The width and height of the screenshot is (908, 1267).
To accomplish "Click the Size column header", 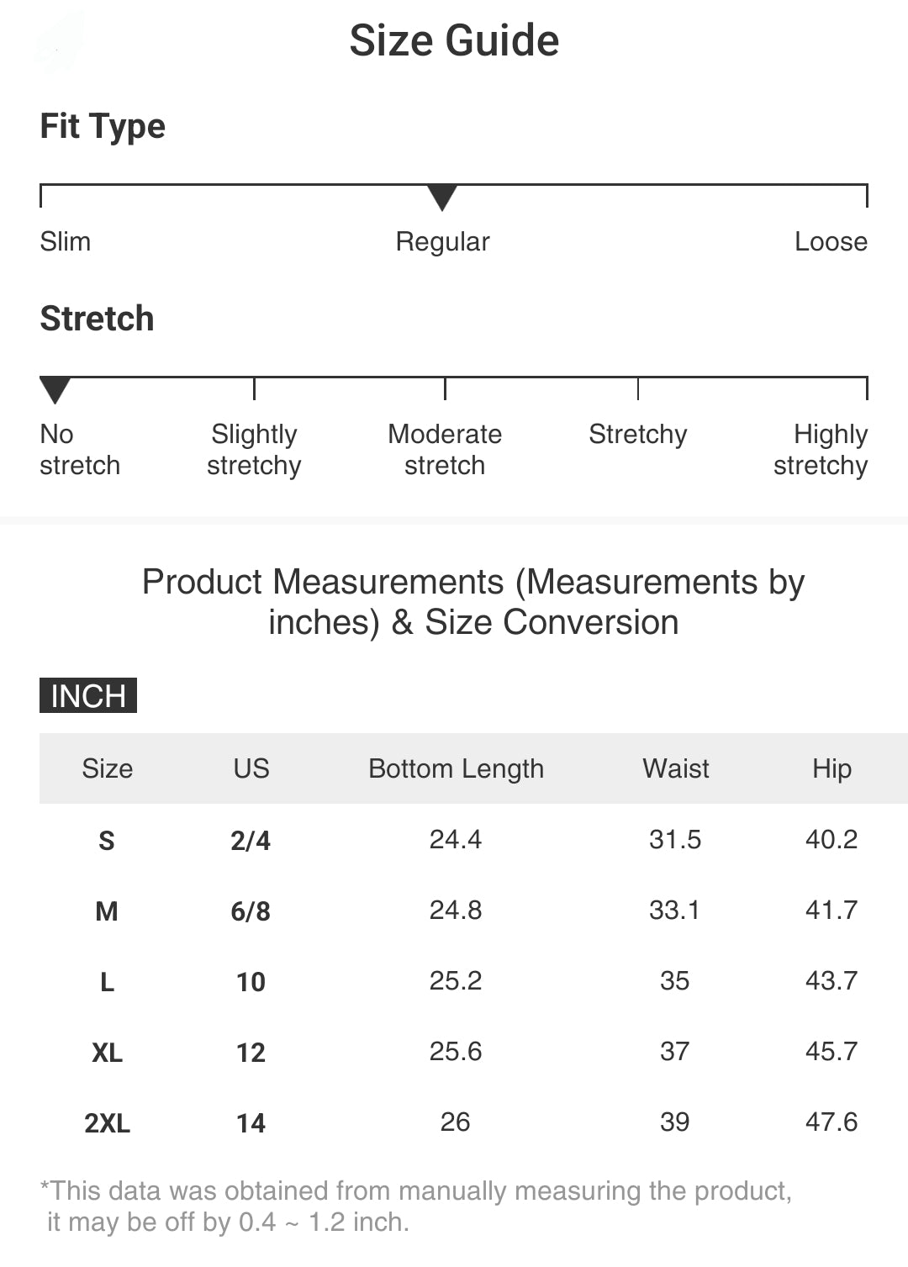I will pos(107,768).
